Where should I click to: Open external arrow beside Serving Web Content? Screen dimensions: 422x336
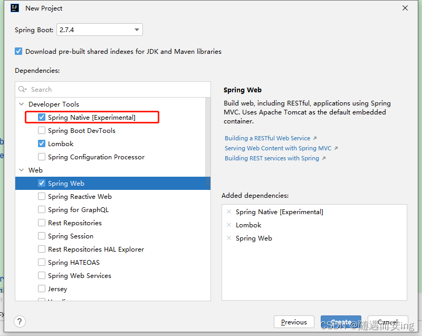(336, 148)
